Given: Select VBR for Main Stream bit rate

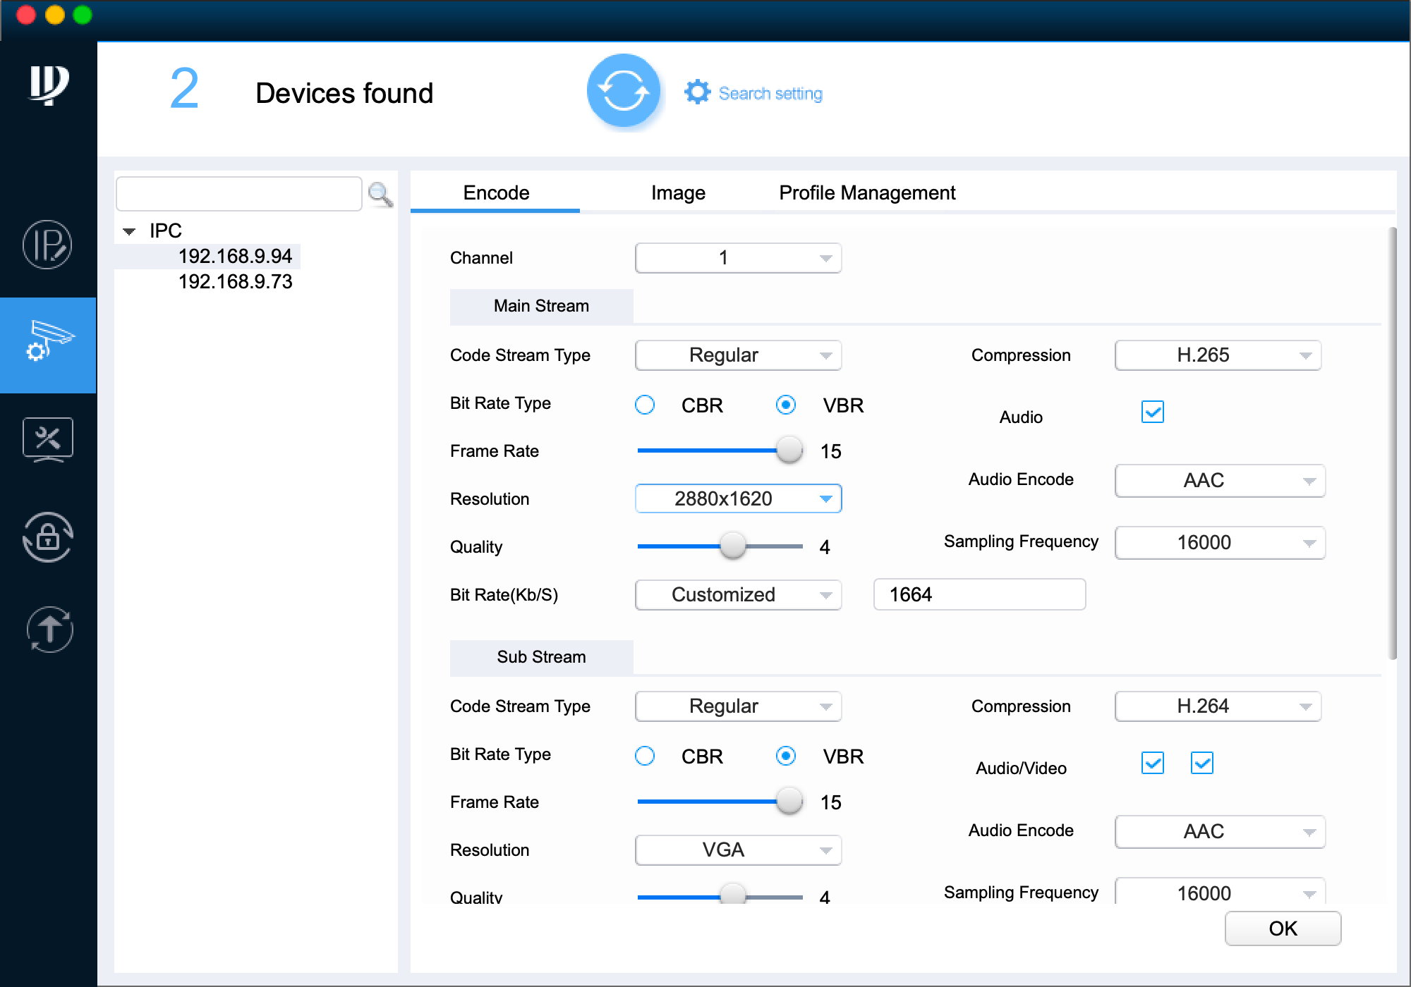Looking at the screenshot, I should coord(786,405).
